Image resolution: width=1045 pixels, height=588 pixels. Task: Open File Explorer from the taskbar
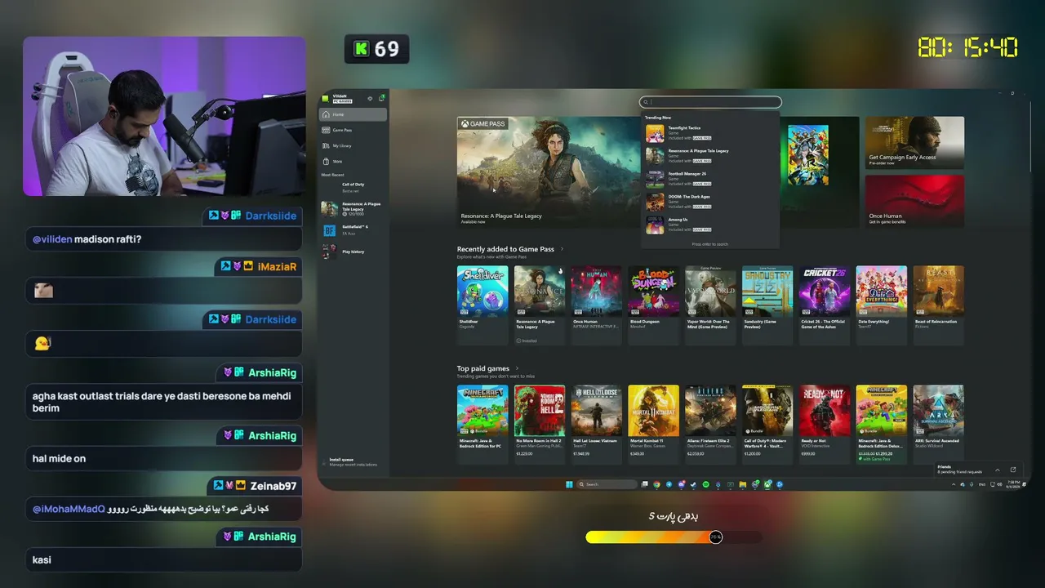coord(742,484)
